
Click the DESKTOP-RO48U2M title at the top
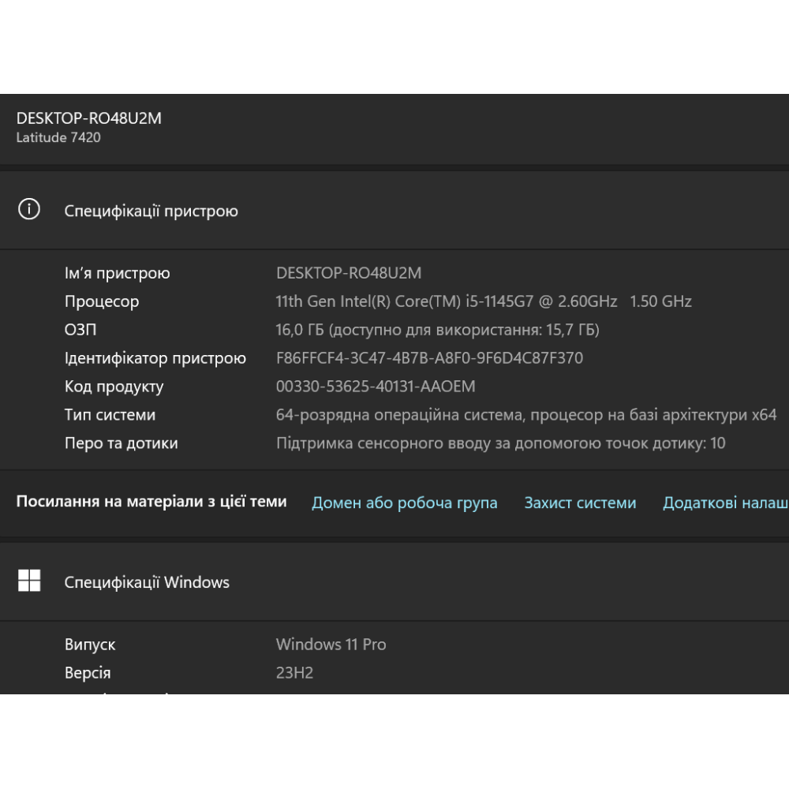point(88,118)
